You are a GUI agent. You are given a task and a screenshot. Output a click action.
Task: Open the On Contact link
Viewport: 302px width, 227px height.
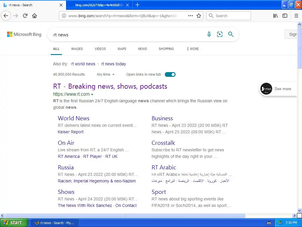tap(126, 205)
